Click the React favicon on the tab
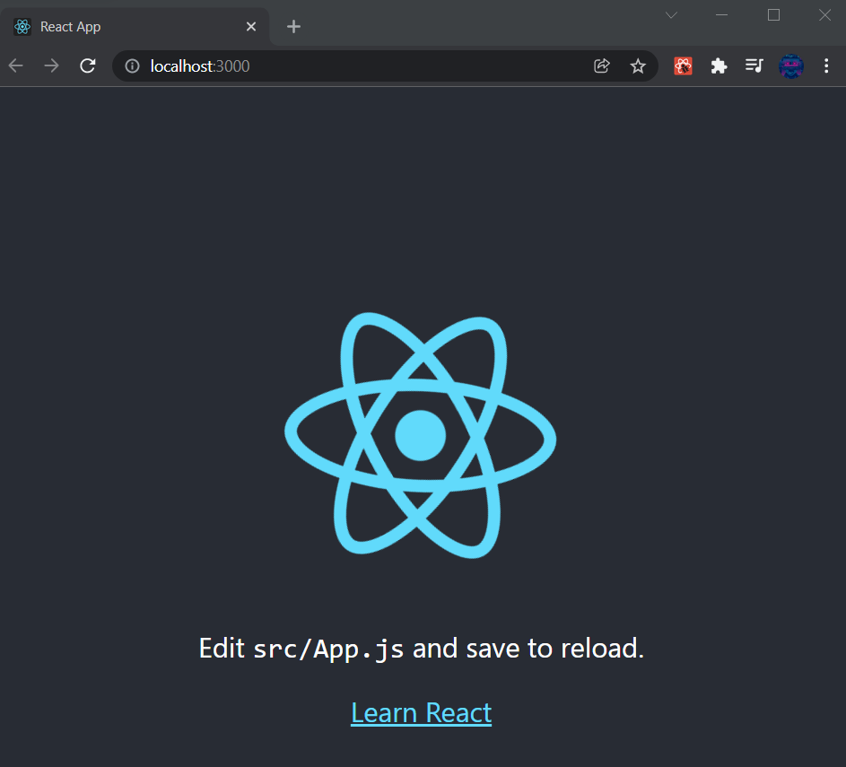Image resolution: width=846 pixels, height=767 pixels. click(22, 26)
